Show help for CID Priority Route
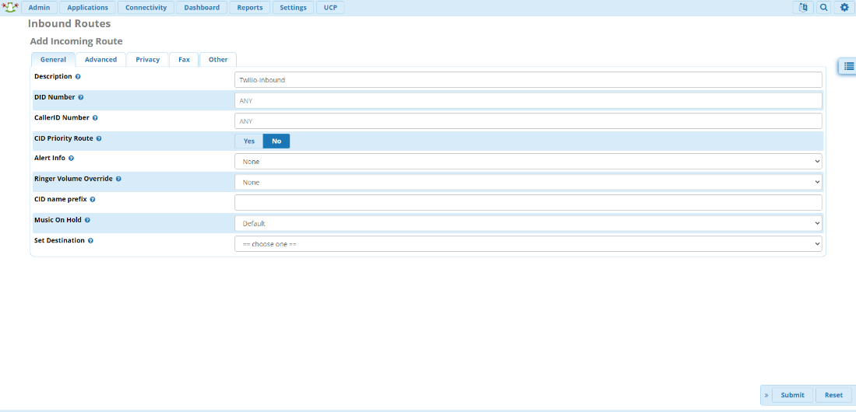 (x=99, y=138)
